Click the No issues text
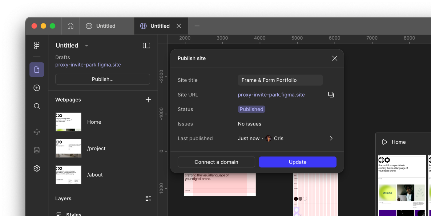Image resolution: width=431 pixels, height=216 pixels. click(249, 124)
